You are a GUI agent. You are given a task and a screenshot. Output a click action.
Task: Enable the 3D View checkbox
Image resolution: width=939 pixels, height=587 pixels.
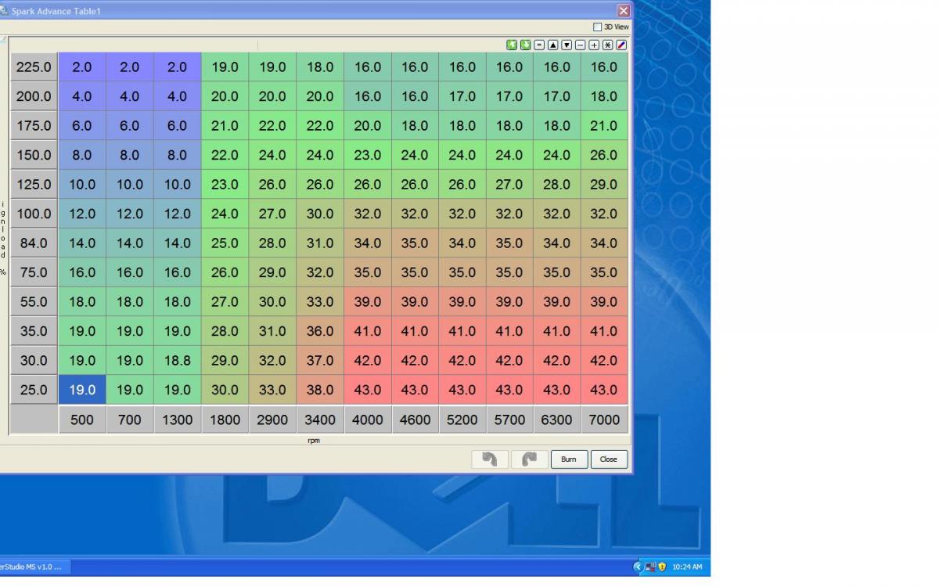[x=598, y=27]
